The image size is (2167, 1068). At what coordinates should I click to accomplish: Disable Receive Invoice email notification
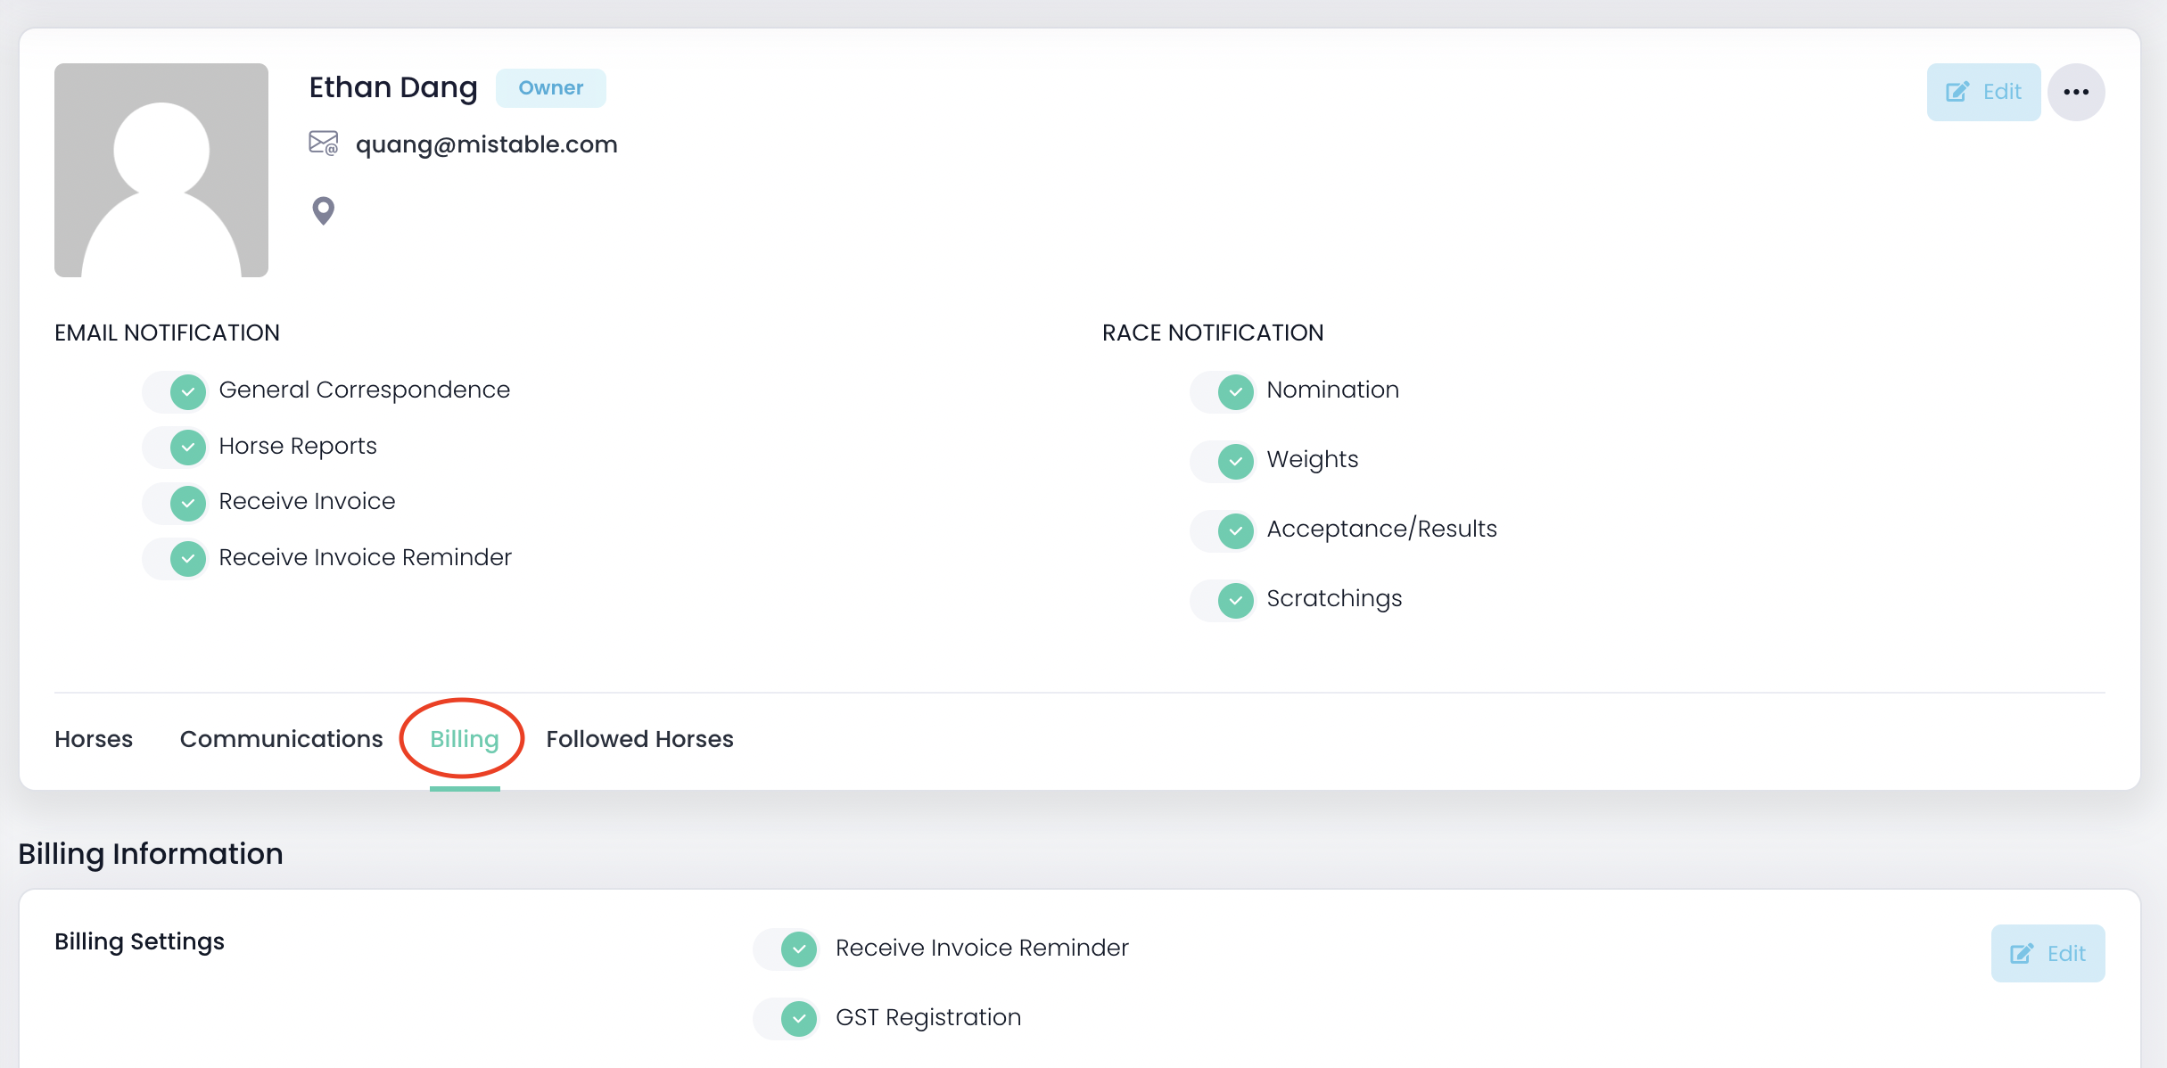pos(176,503)
